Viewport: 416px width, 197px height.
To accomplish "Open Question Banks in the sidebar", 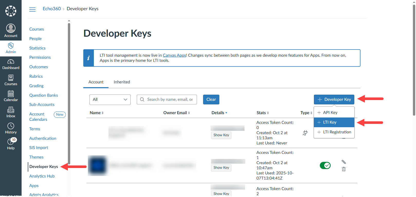I will [43, 95].
